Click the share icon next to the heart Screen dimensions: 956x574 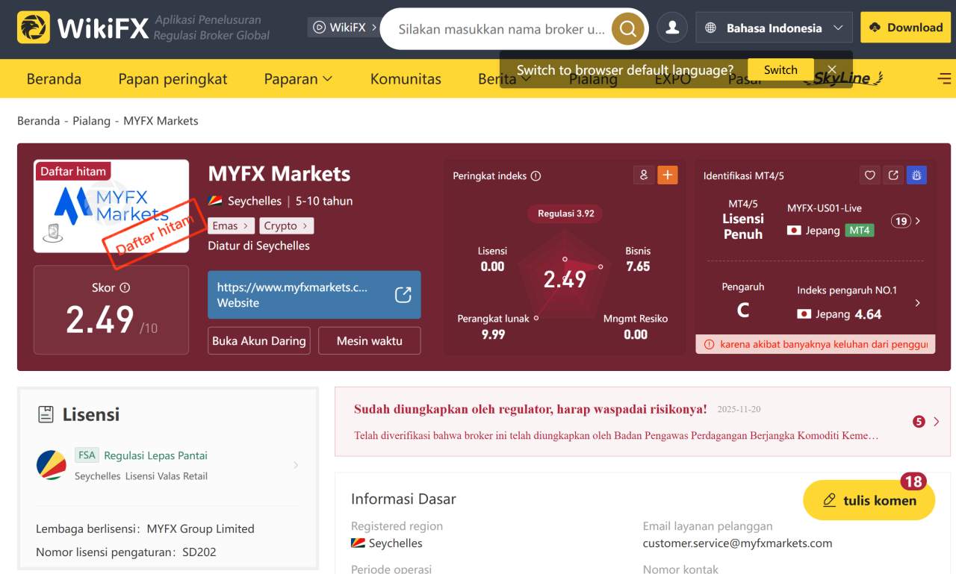tap(893, 175)
